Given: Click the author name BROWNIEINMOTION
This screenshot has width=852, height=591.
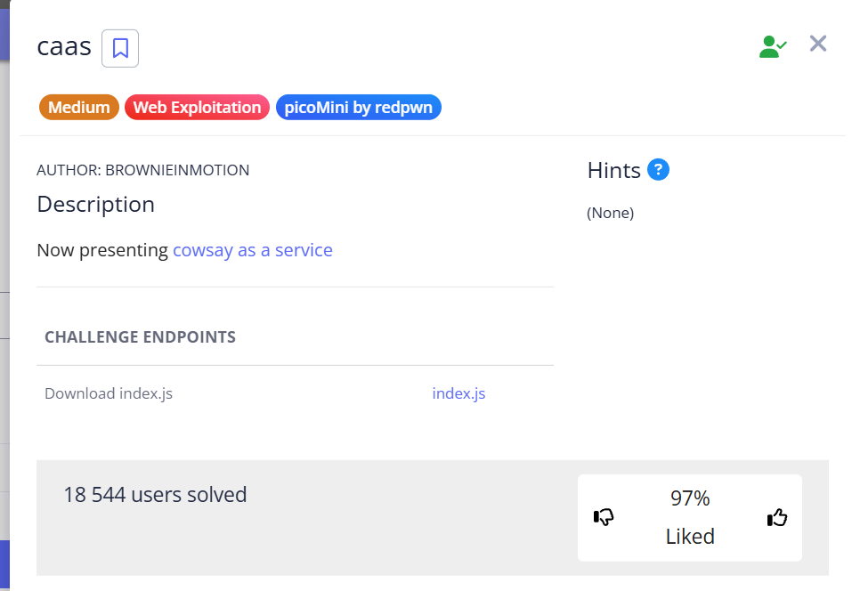Looking at the screenshot, I should [143, 170].
